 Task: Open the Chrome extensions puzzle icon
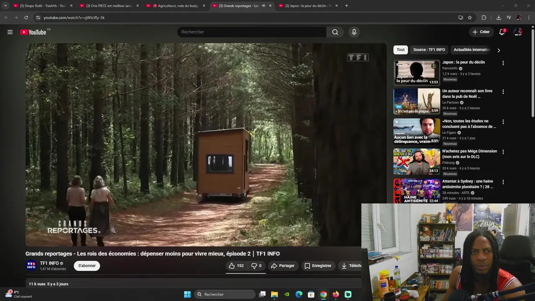click(x=484, y=18)
